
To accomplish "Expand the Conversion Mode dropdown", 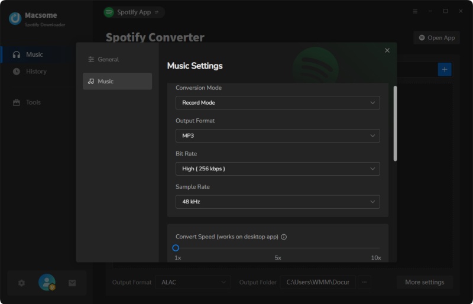I will click(x=277, y=103).
